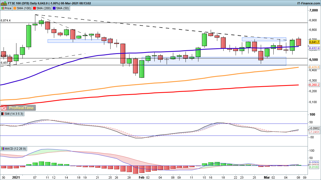Click the 6,632.9 SMA 50 value tag

pos(314,48)
